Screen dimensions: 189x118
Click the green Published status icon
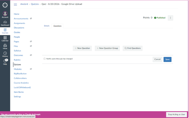point(155,18)
